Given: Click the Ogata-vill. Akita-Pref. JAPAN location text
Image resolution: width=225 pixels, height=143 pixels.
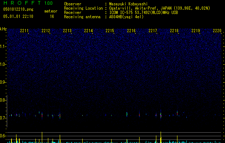Looking at the screenshot, I should 160,8.
